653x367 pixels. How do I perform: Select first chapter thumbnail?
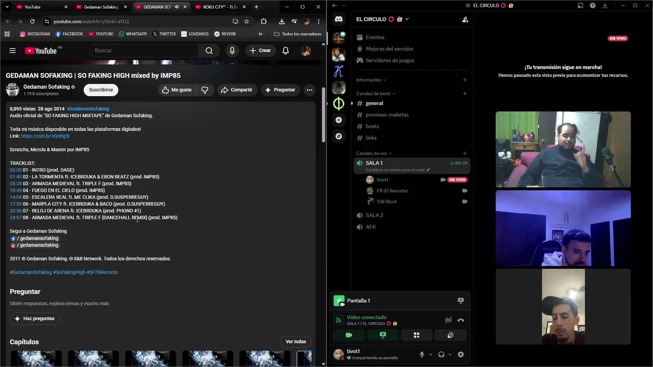point(36,358)
